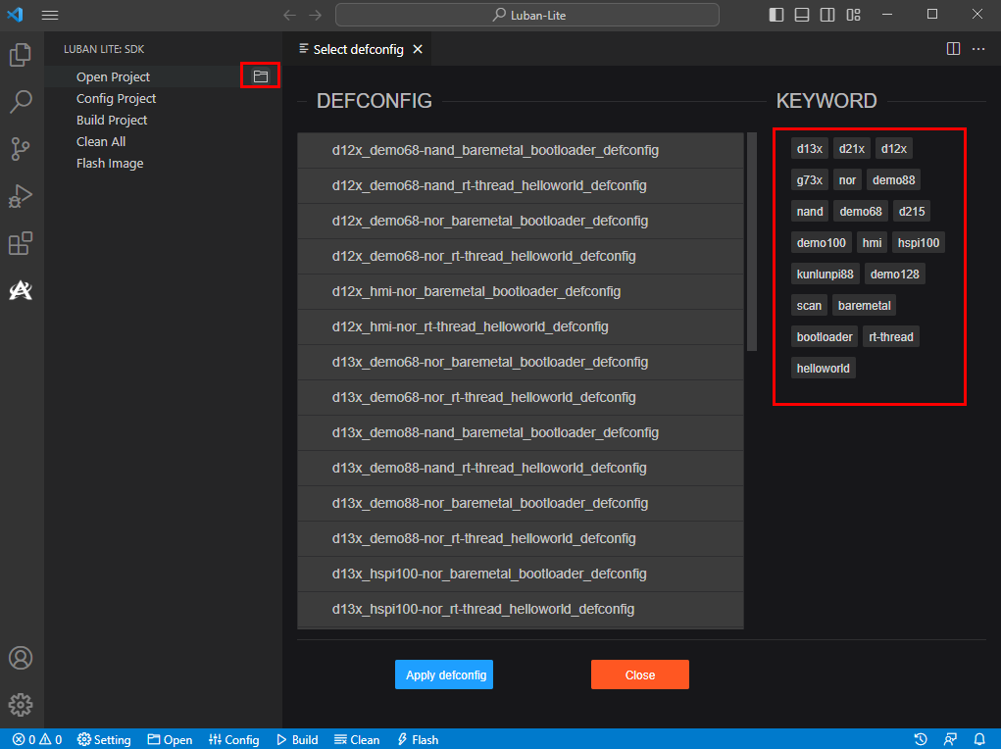Open the Manage gear icon
The width and height of the screenshot is (1001, 749).
pyautogui.click(x=21, y=705)
